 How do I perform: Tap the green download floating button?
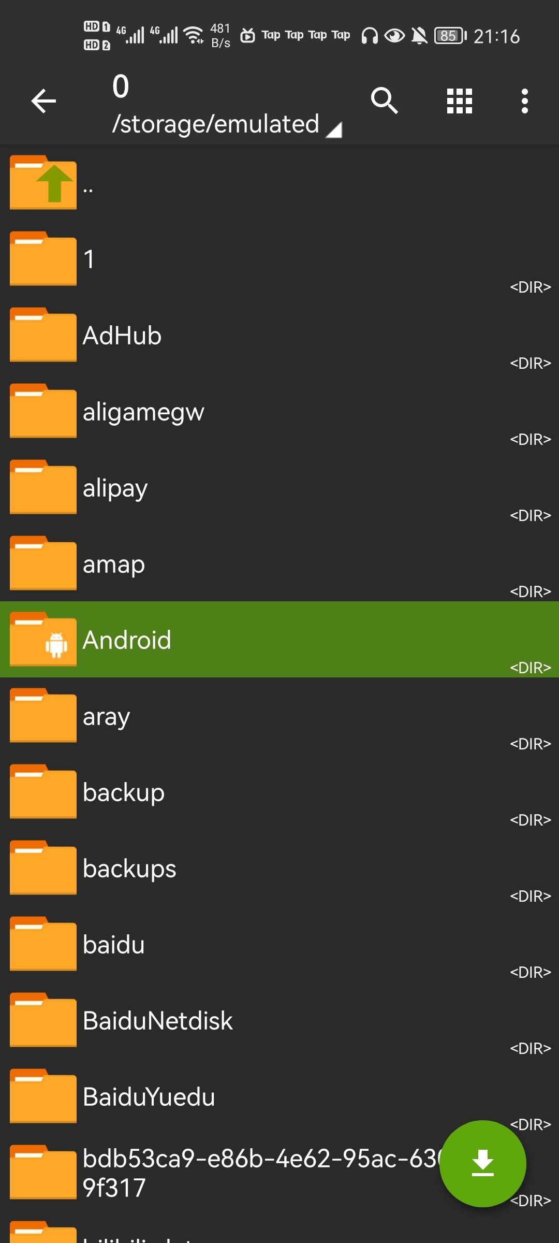point(482,1163)
